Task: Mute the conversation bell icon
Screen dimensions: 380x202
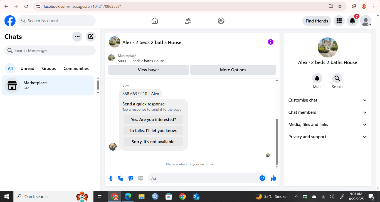Action: click(x=317, y=78)
